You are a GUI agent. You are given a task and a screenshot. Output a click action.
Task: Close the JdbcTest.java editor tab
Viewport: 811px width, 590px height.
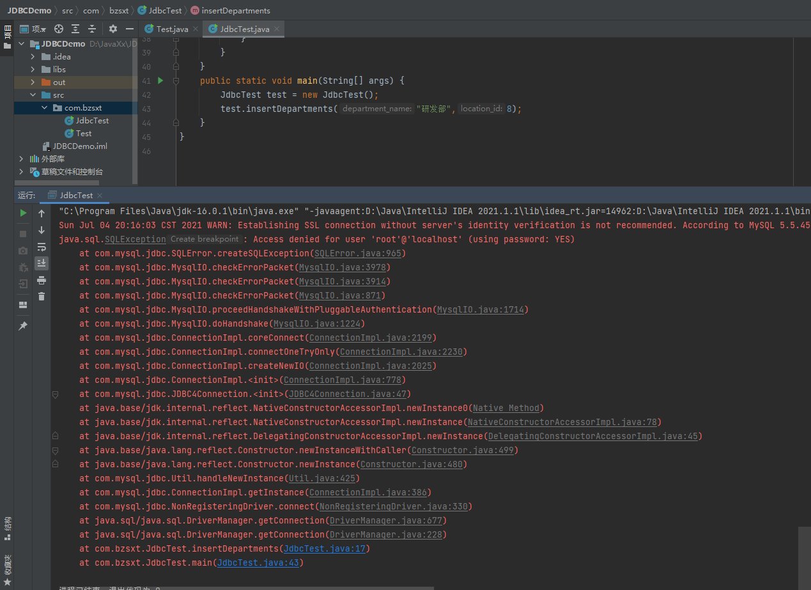277,29
